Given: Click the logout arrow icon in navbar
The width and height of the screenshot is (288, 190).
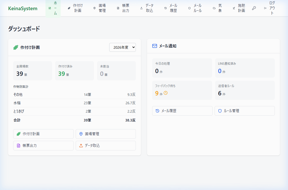Looking at the screenshot, I should tap(265, 8).
